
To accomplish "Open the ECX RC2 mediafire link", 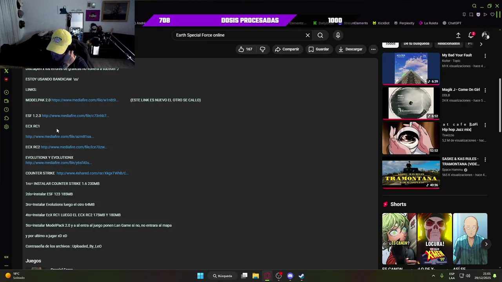I will pos(74,147).
